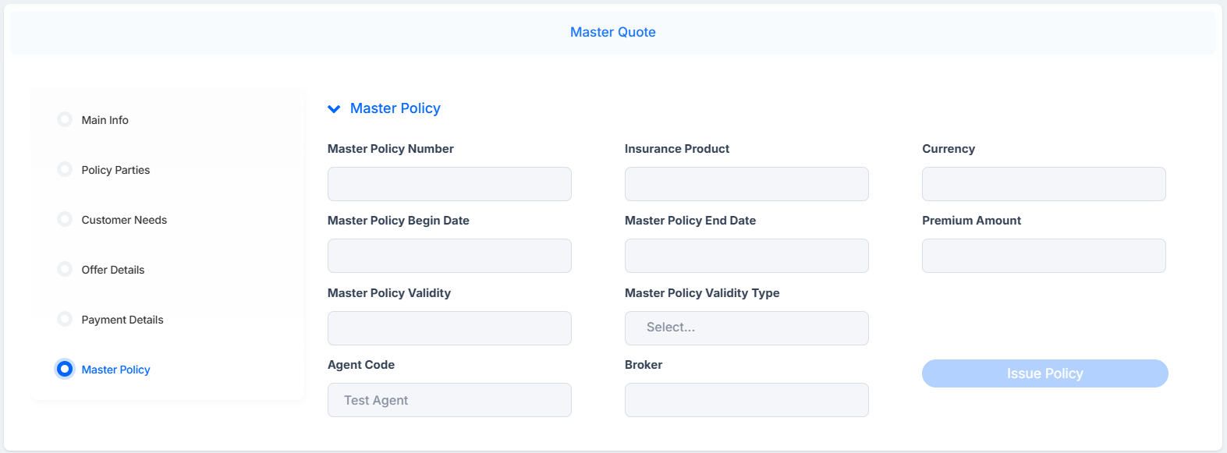1227x453 pixels.
Task: Open the Policy Parties sidebar label
Action: click(x=115, y=170)
